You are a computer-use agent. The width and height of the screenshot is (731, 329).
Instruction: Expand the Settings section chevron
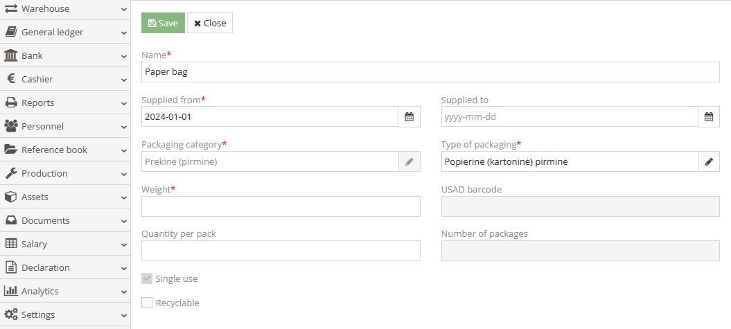click(x=123, y=315)
